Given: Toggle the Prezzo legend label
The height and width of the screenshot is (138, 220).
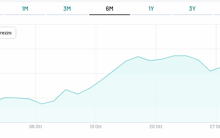Looking at the screenshot, I should click(x=7, y=33).
